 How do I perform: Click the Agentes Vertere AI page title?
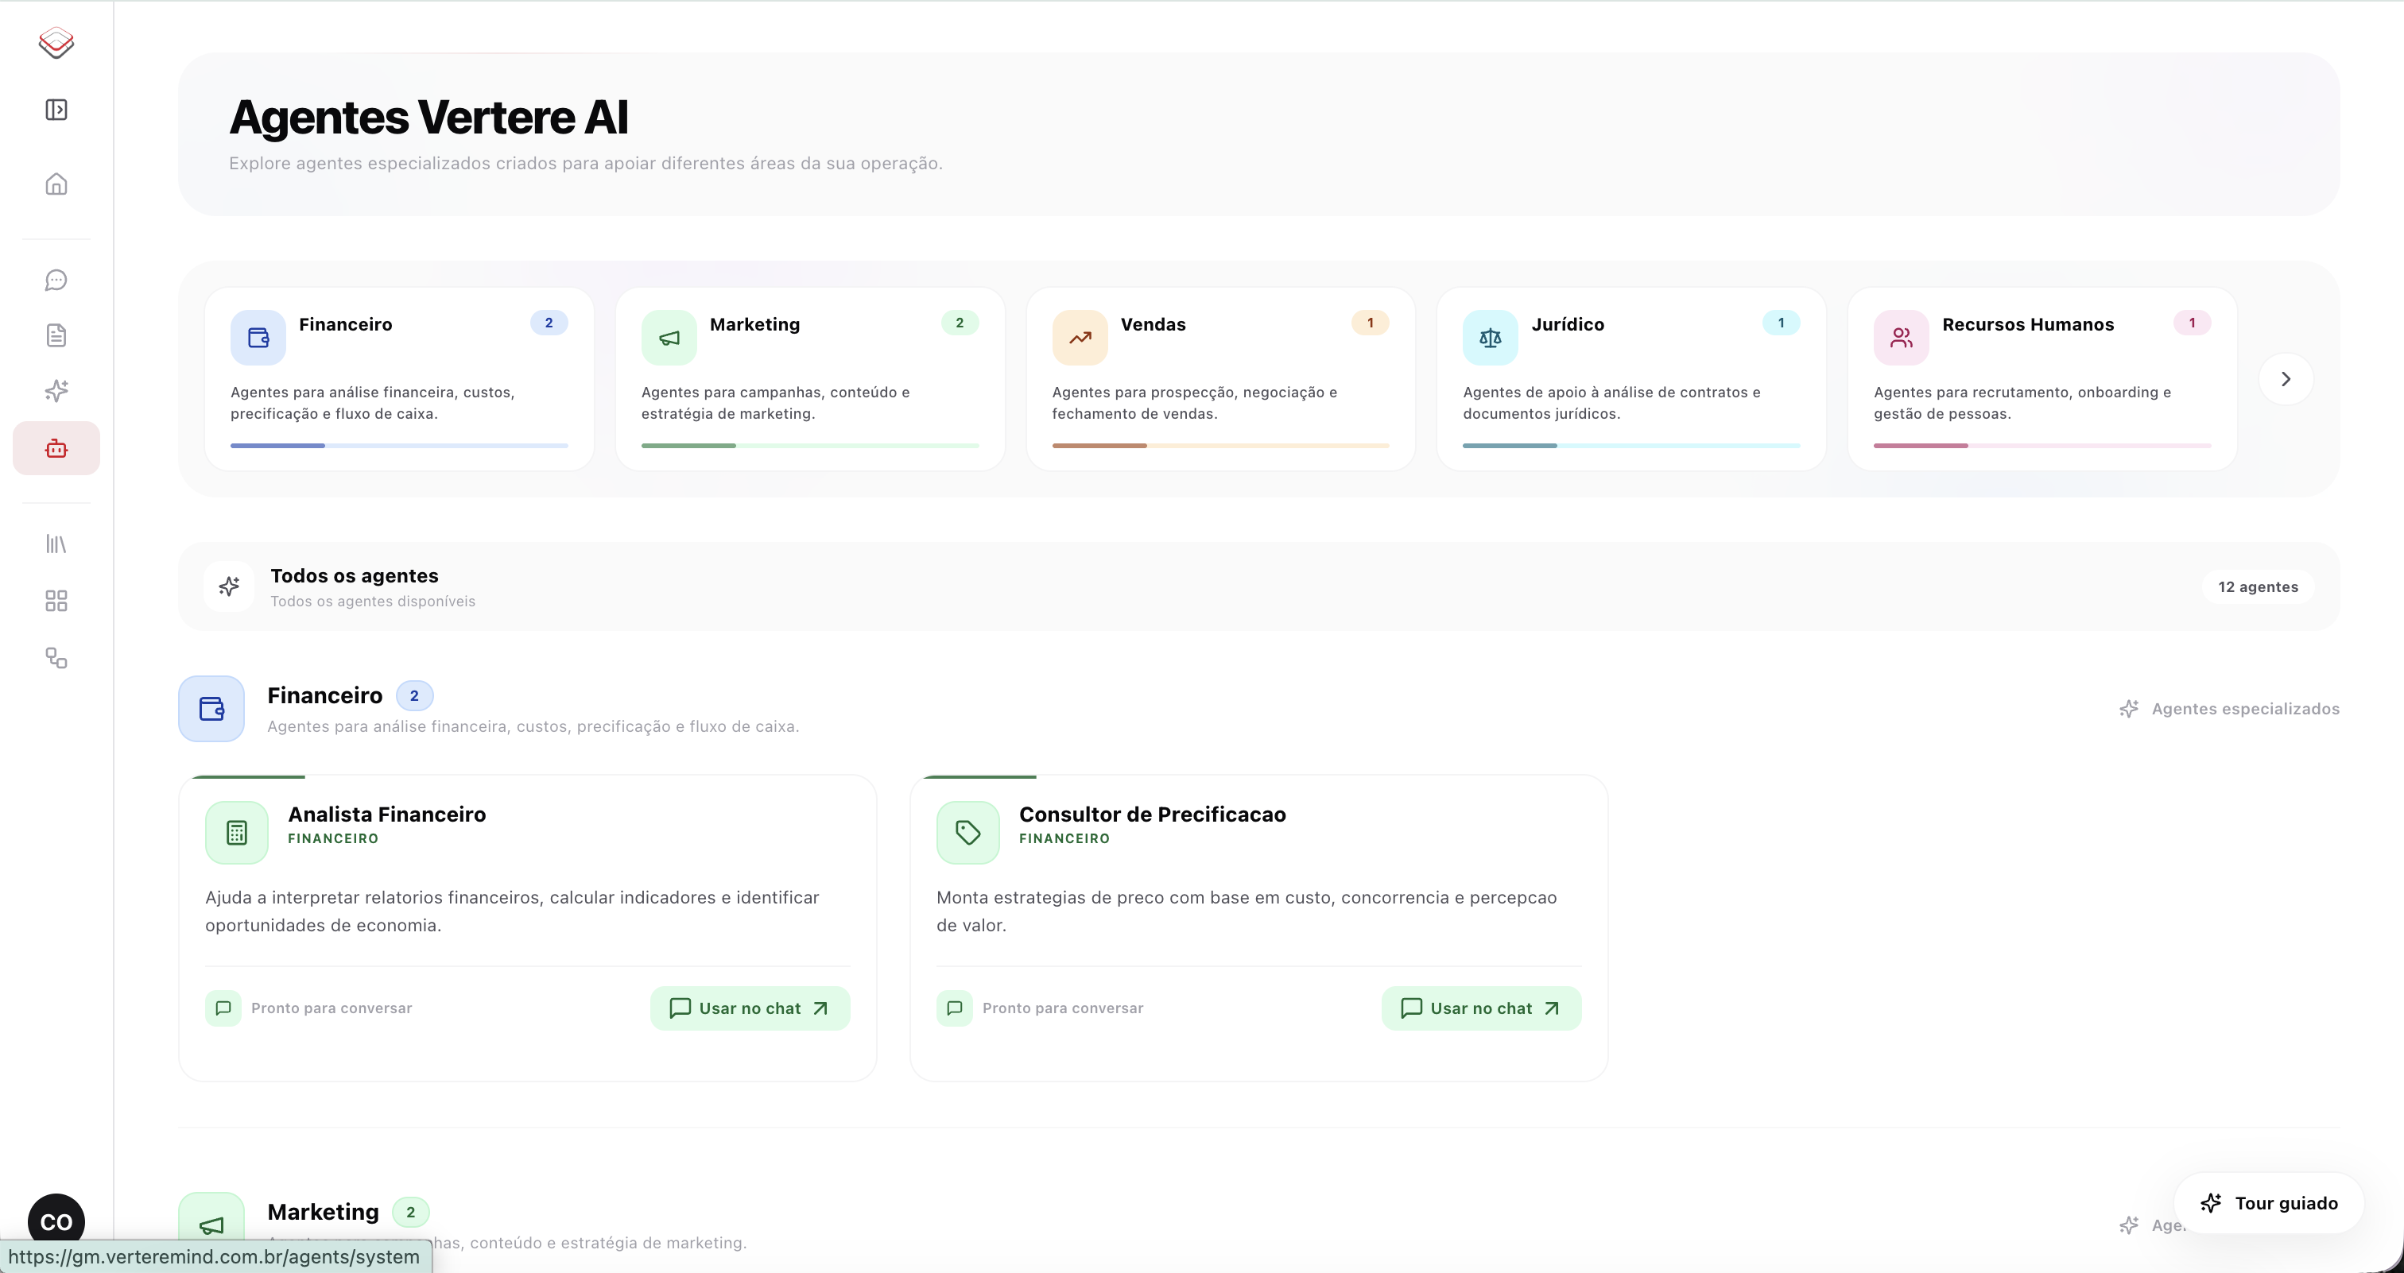428,117
